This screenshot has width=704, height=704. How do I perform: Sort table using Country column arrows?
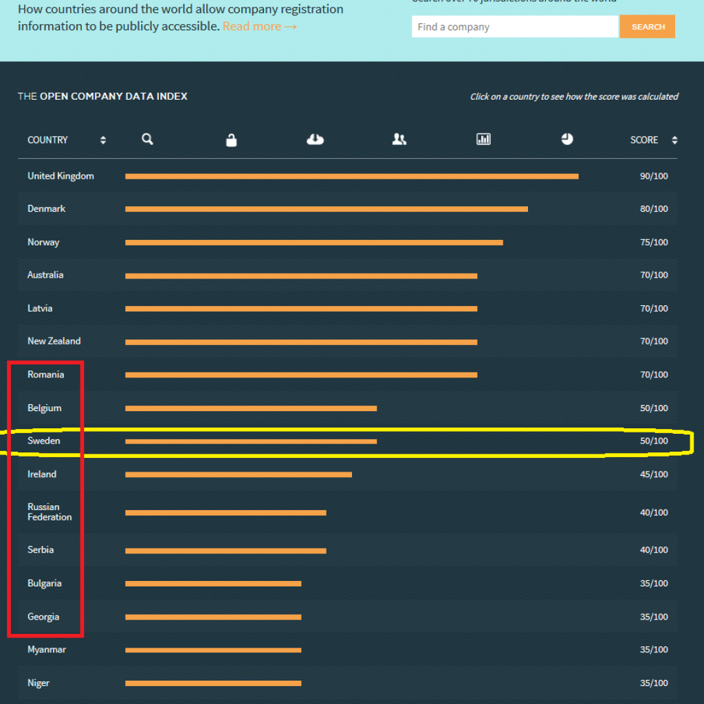coord(103,140)
